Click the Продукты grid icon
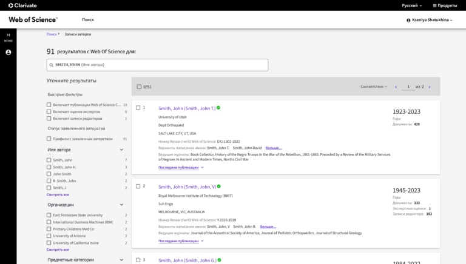This screenshot has height=264, width=466. (434, 5)
